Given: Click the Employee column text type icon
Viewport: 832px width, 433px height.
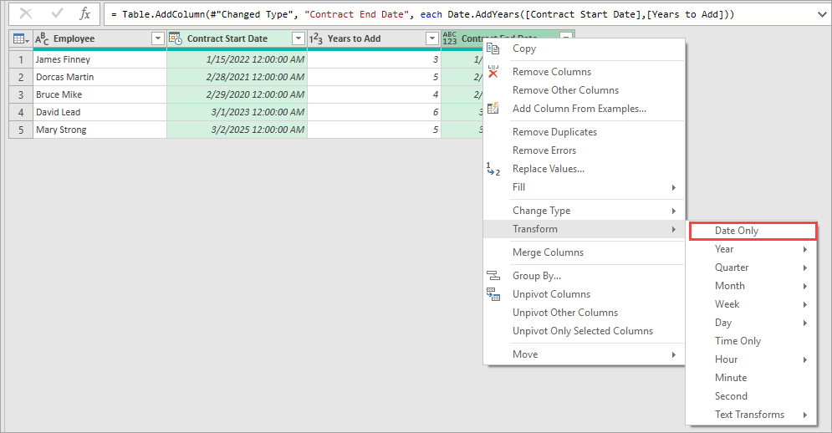Looking at the screenshot, I should [x=43, y=39].
